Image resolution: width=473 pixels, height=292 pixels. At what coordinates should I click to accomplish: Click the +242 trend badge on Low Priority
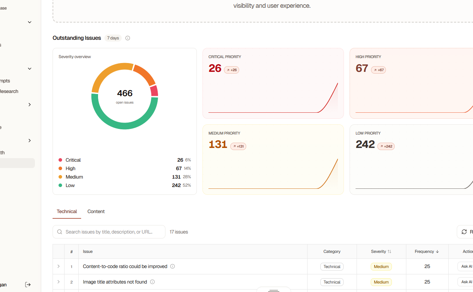tap(386, 146)
